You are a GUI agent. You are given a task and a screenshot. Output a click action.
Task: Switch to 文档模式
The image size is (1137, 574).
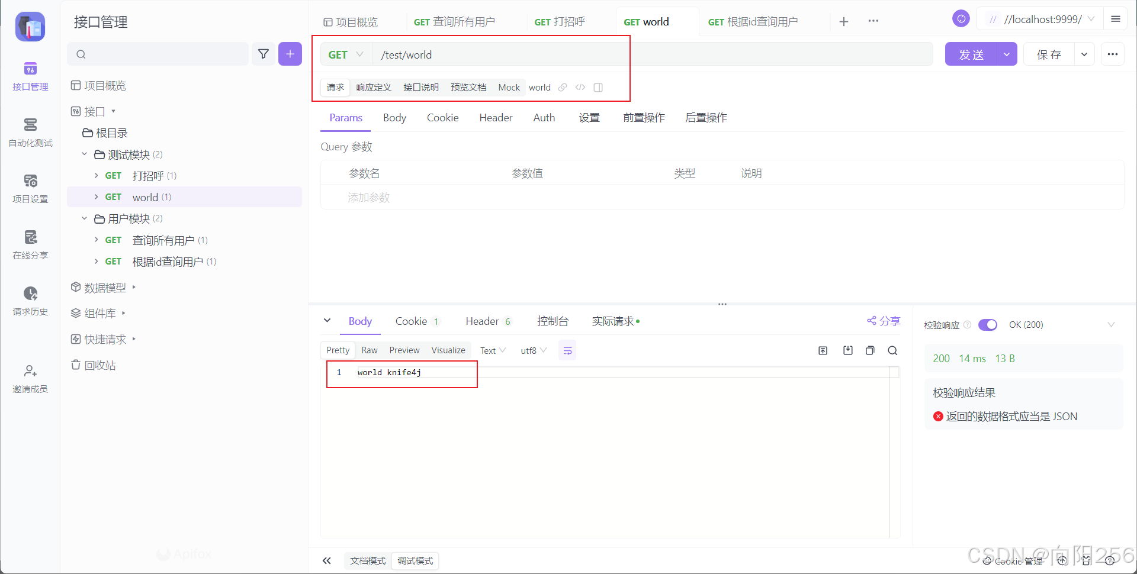coord(368,561)
